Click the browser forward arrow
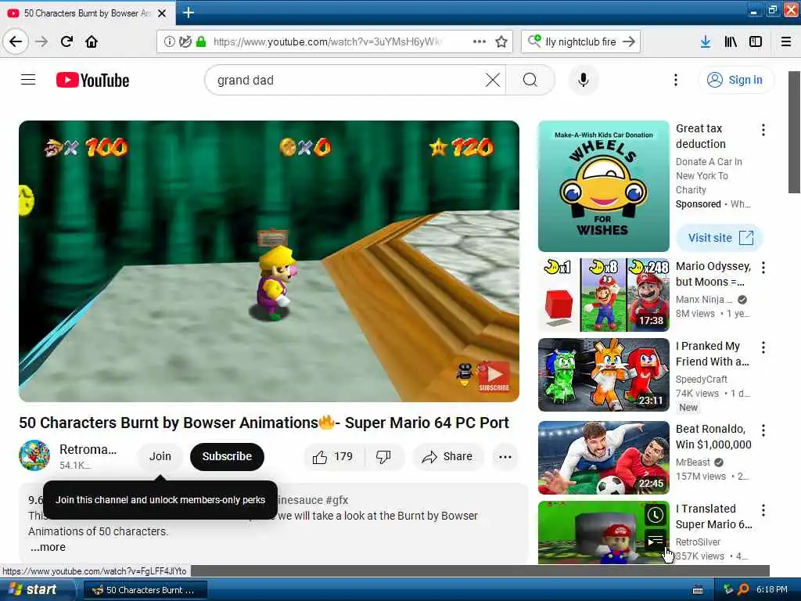This screenshot has width=801, height=601. coord(42,41)
